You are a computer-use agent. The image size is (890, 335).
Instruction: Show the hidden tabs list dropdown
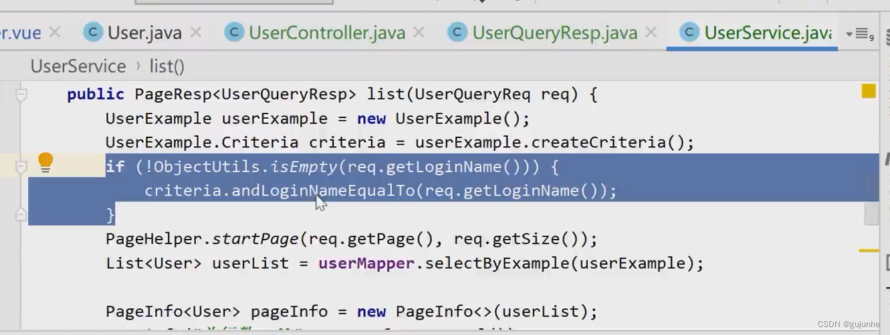coord(859,34)
